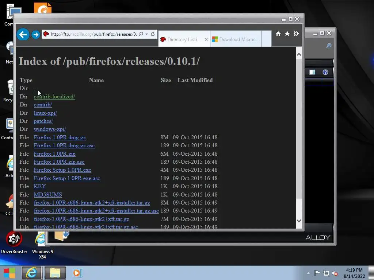The width and height of the screenshot is (374, 280).
Task: Open the Windows Start button
Action: 9,273
